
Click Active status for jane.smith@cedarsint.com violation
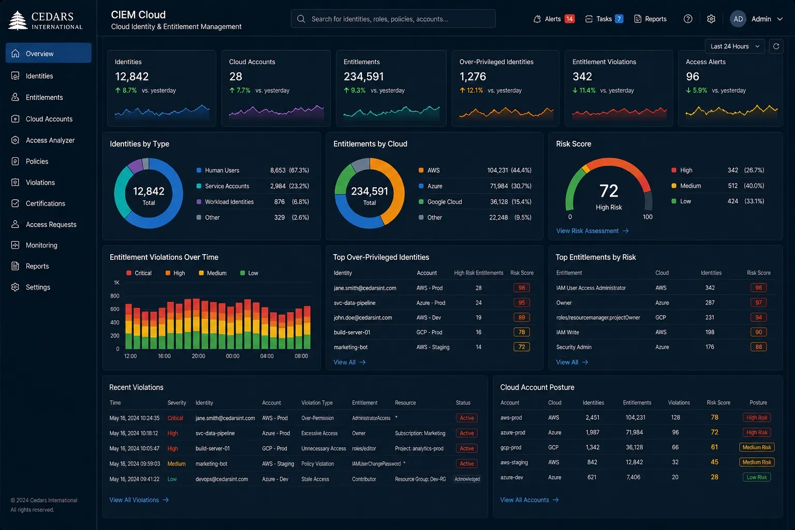pyautogui.click(x=467, y=418)
